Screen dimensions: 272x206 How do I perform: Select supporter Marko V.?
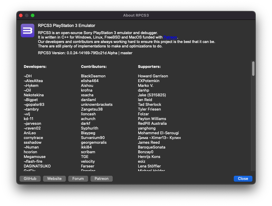(146, 85)
